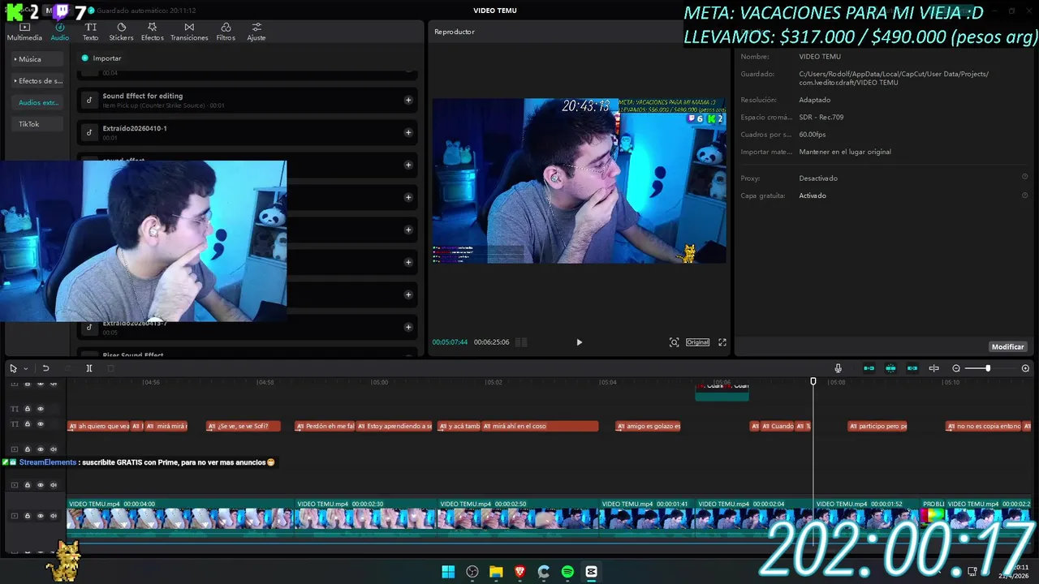Expand the Efectos de sonido category
The width and height of the screenshot is (1039, 584).
37,81
